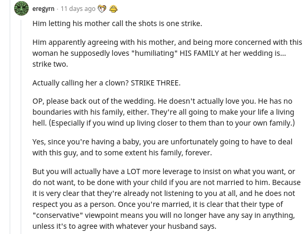Viewport: 308px width, 234px height.
Task: Click the paragraph ending "strike two."
Action: 167,53
